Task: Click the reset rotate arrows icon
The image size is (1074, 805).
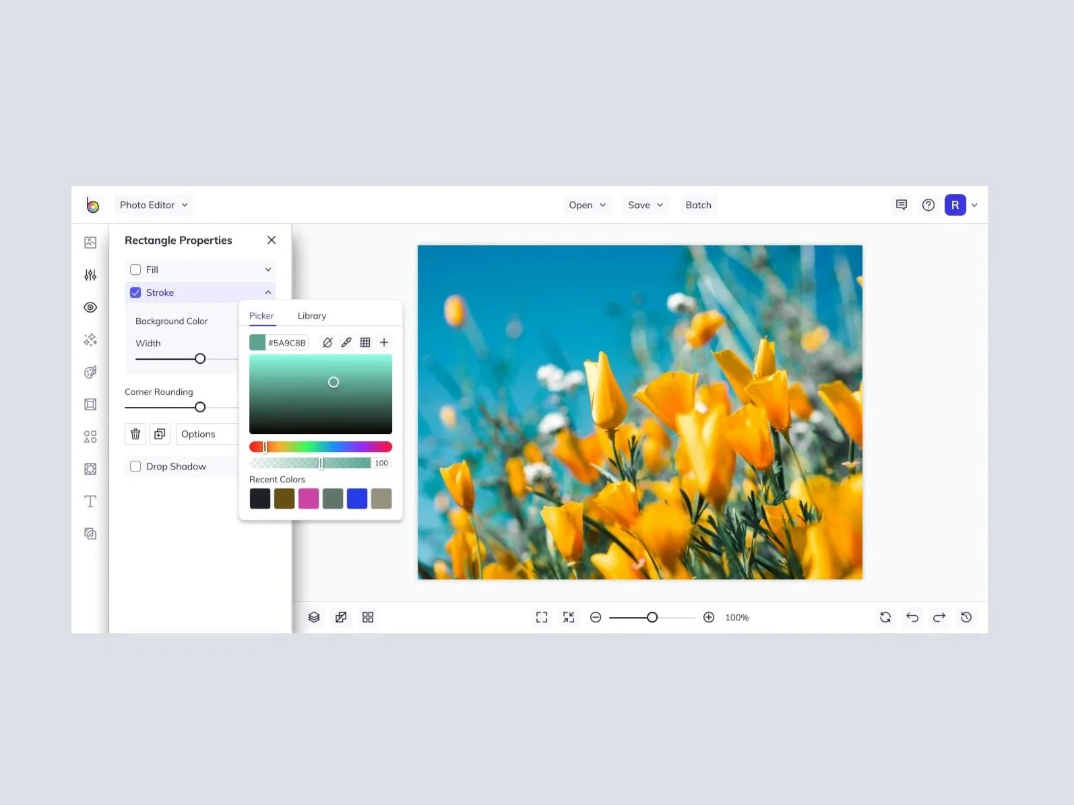Action: (x=885, y=617)
